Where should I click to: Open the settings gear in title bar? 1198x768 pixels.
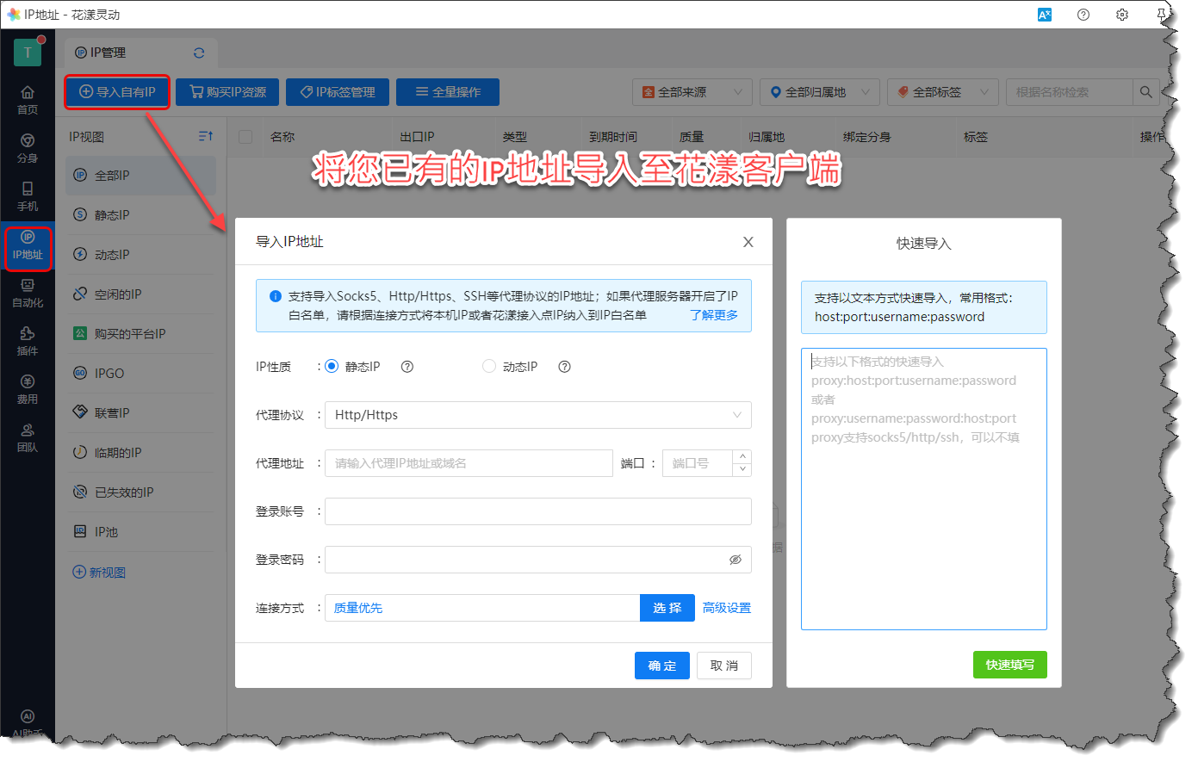pos(1122,15)
